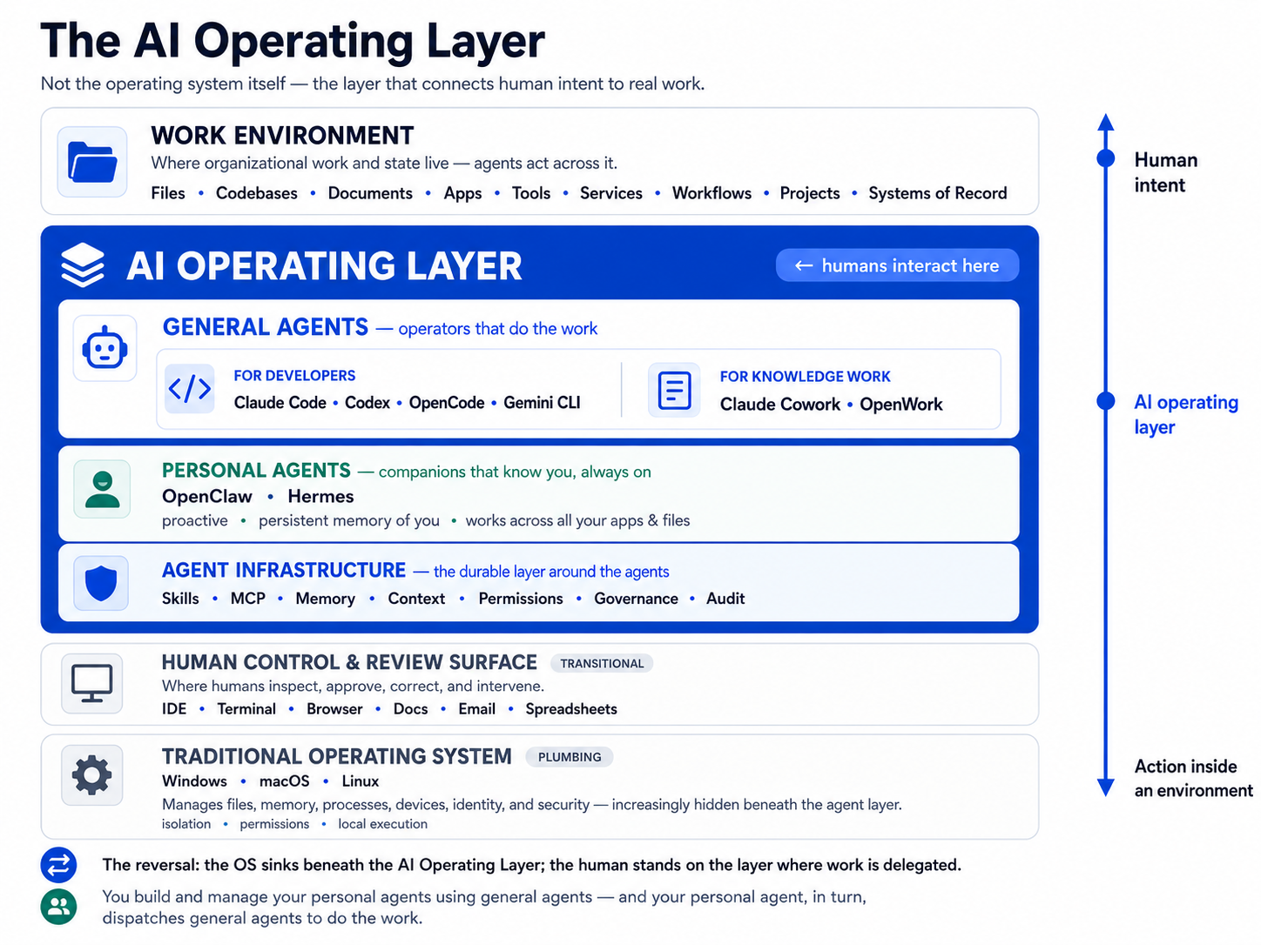Select the Human intent marker dot
This screenshot has width=1261, height=945.
click(x=1106, y=158)
